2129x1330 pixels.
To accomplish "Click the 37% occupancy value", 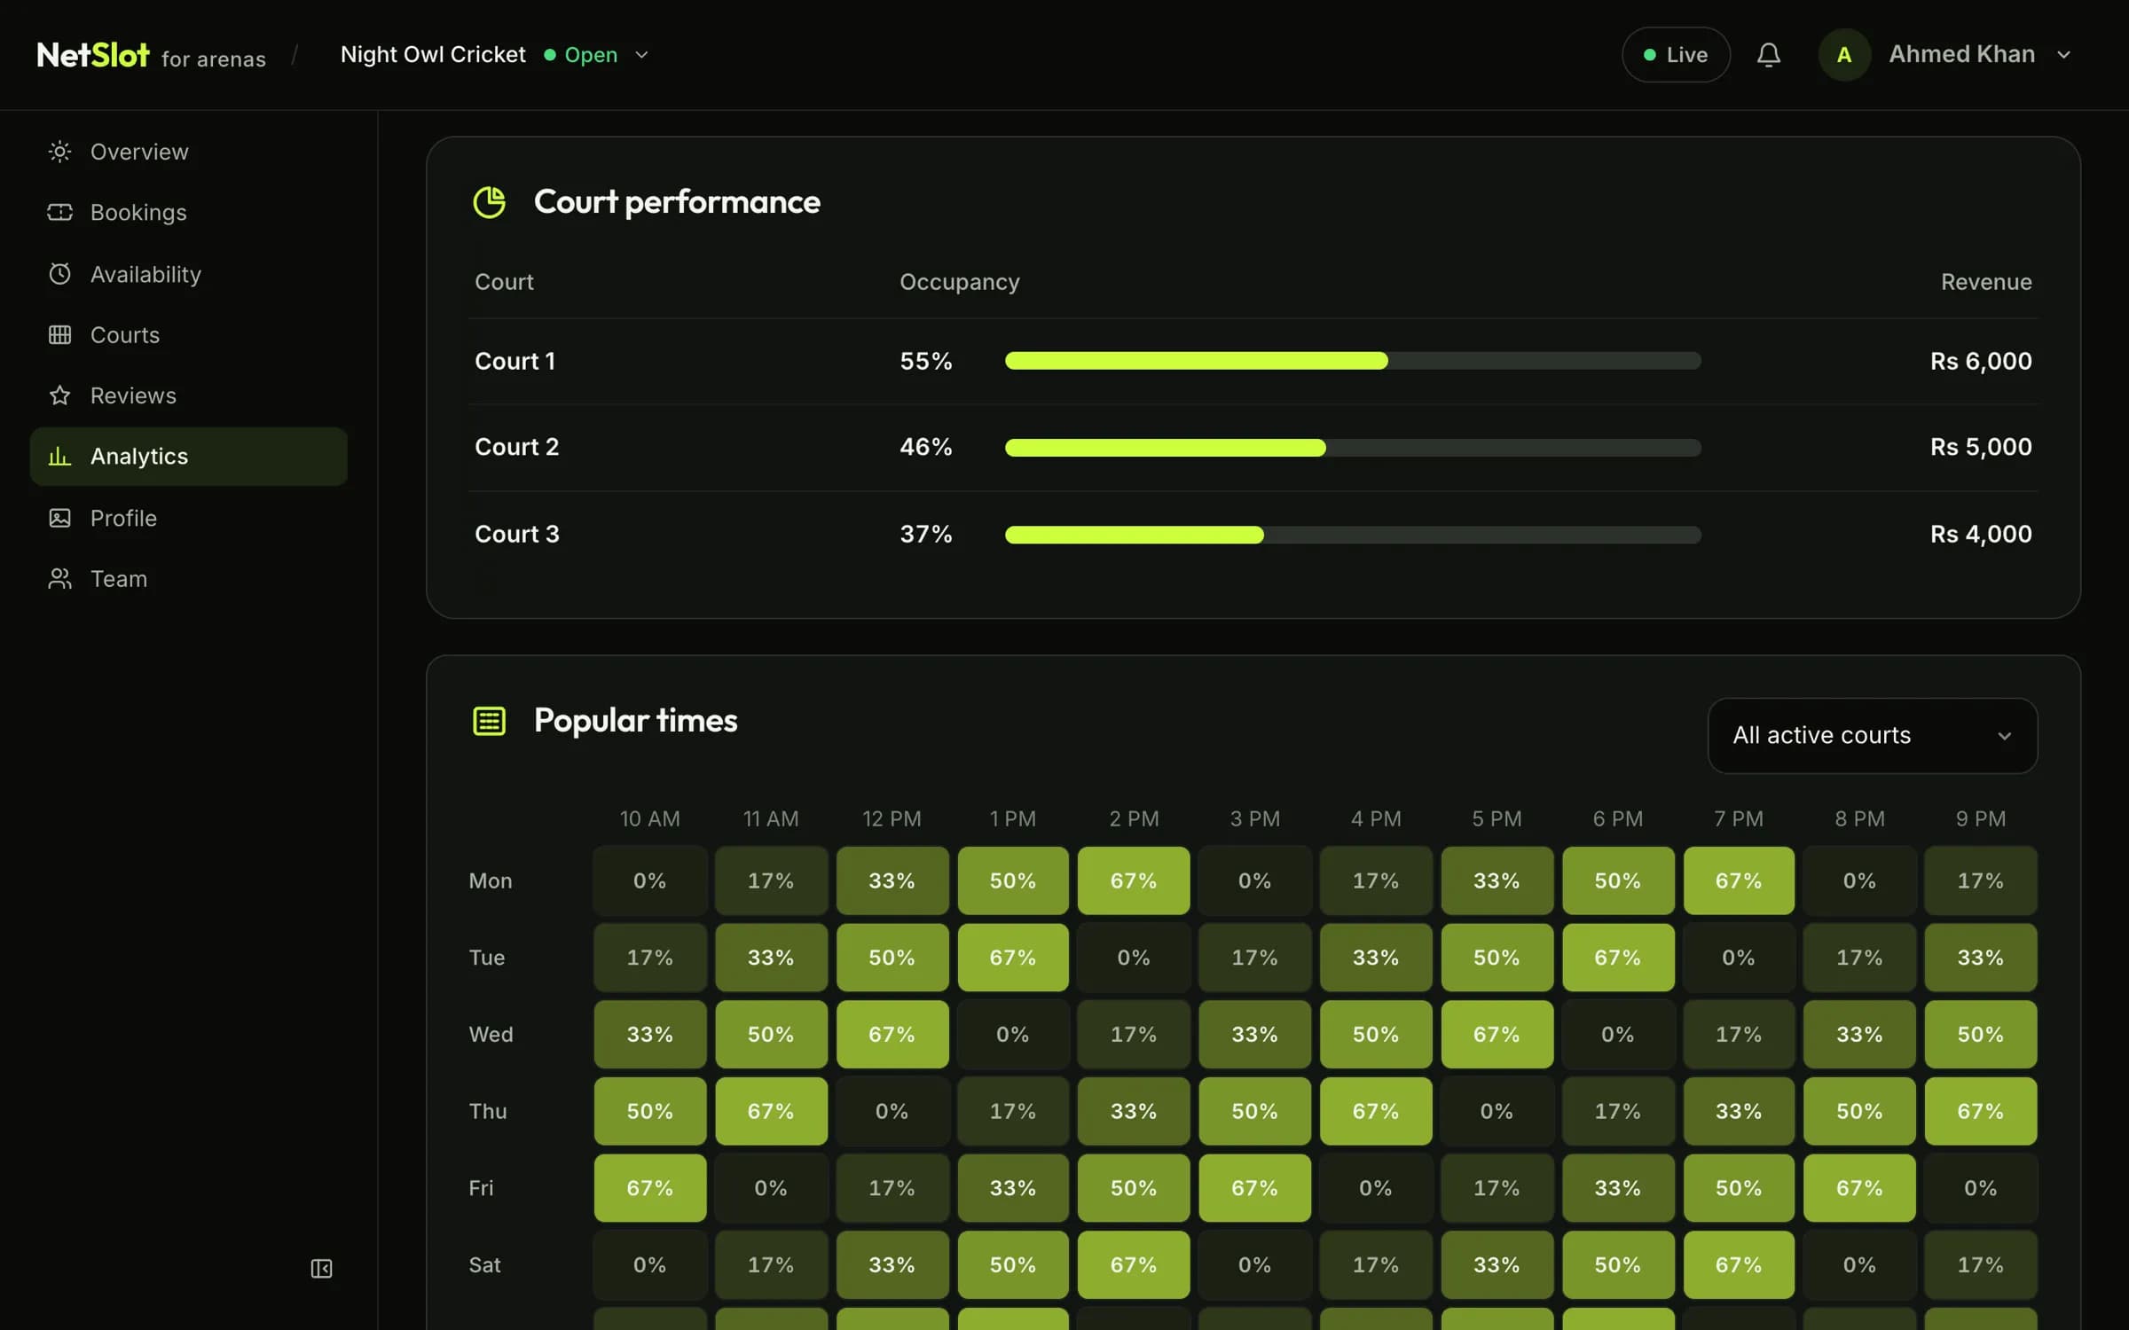I will pyautogui.click(x=925, y=534).
